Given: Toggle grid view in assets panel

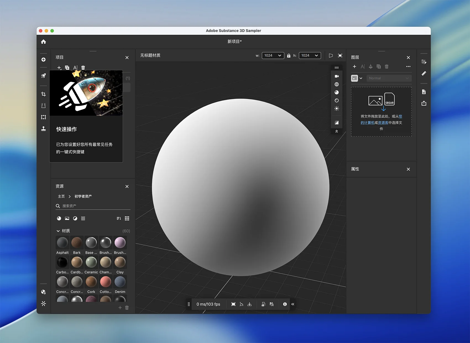Looking at the screenshot, I should [x=127, y=218].
